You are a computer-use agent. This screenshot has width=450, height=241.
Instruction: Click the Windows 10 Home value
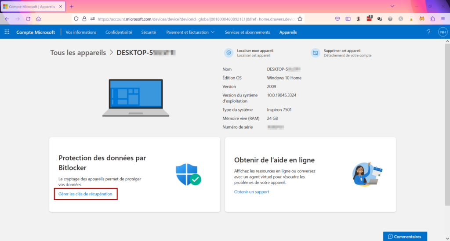coord(284,78)
